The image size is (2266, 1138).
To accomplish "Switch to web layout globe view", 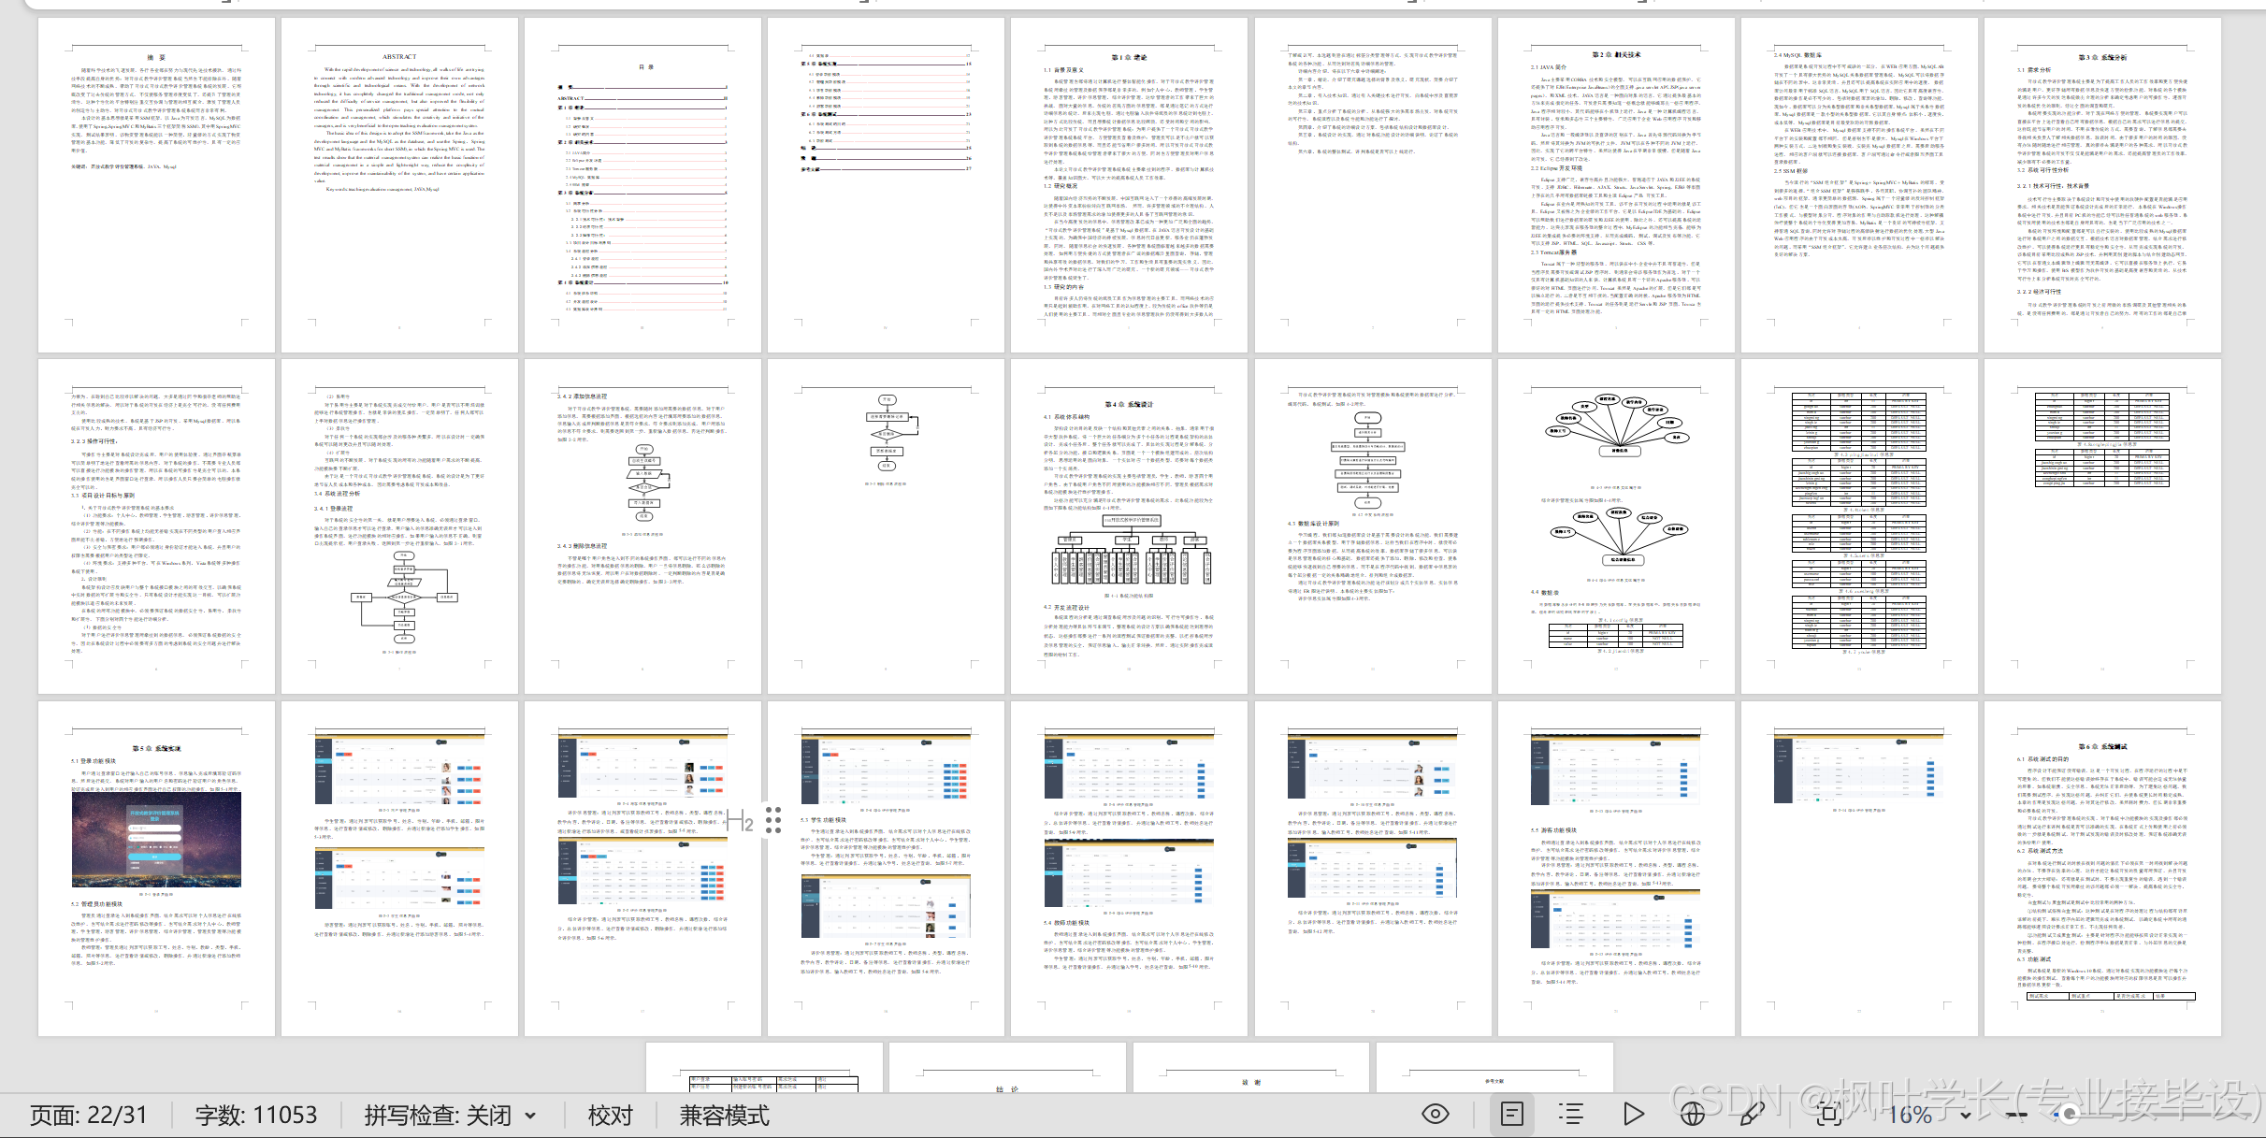I will 1692,1114.
